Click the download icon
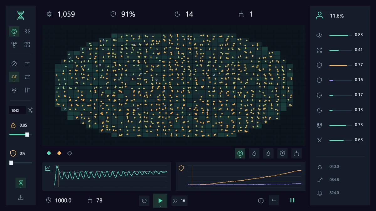This screenshot has width=376, height=211. (x=21, y=197)
